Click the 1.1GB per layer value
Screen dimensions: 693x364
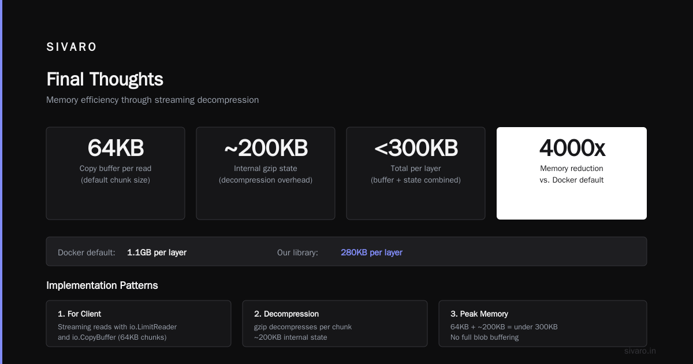pos(157,252)
